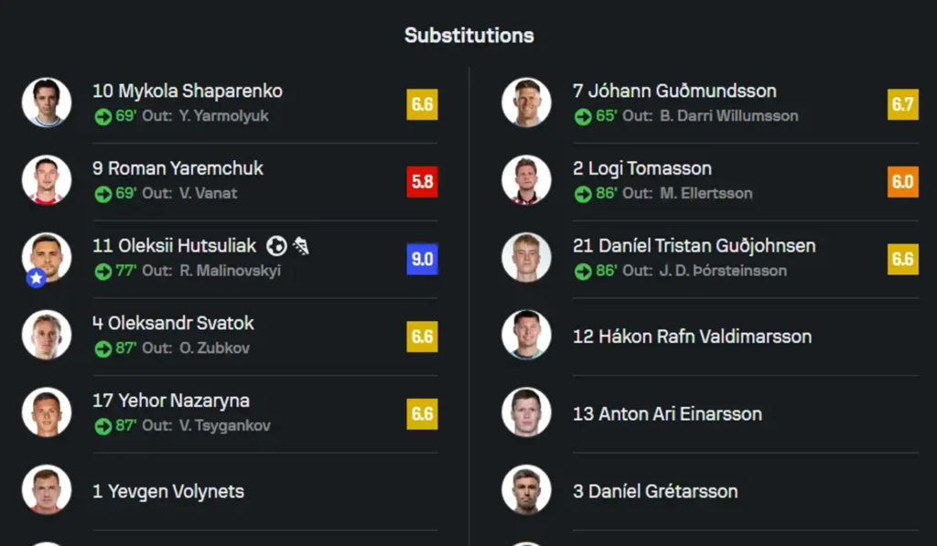Click the goal ball icon beside Hutsuliak

point(276,246)
